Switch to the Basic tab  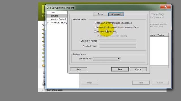(x=101, y=14)
